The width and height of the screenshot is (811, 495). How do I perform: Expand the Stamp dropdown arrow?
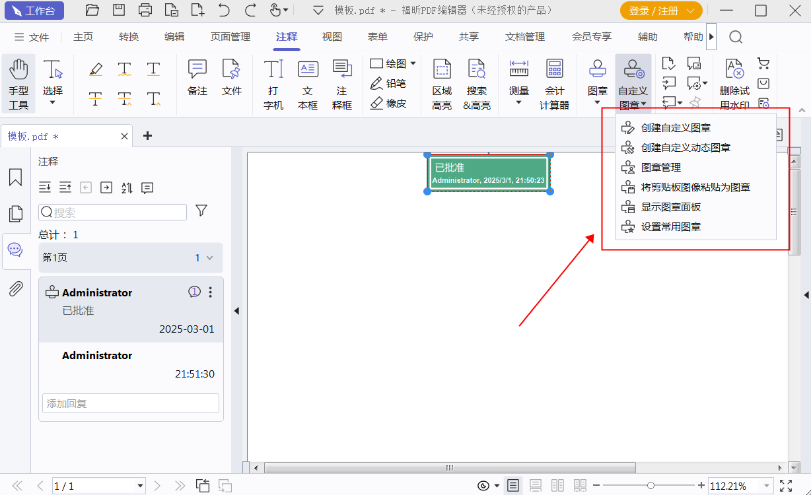pos(597,103)
